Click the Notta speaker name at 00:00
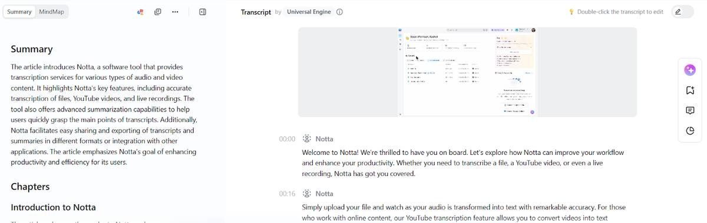Image resolution: width=707 pixels, height=223 pixels. (x=324, y=139)
